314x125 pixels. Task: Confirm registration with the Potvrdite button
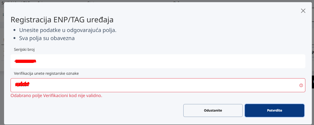click(x=274, y=110)
